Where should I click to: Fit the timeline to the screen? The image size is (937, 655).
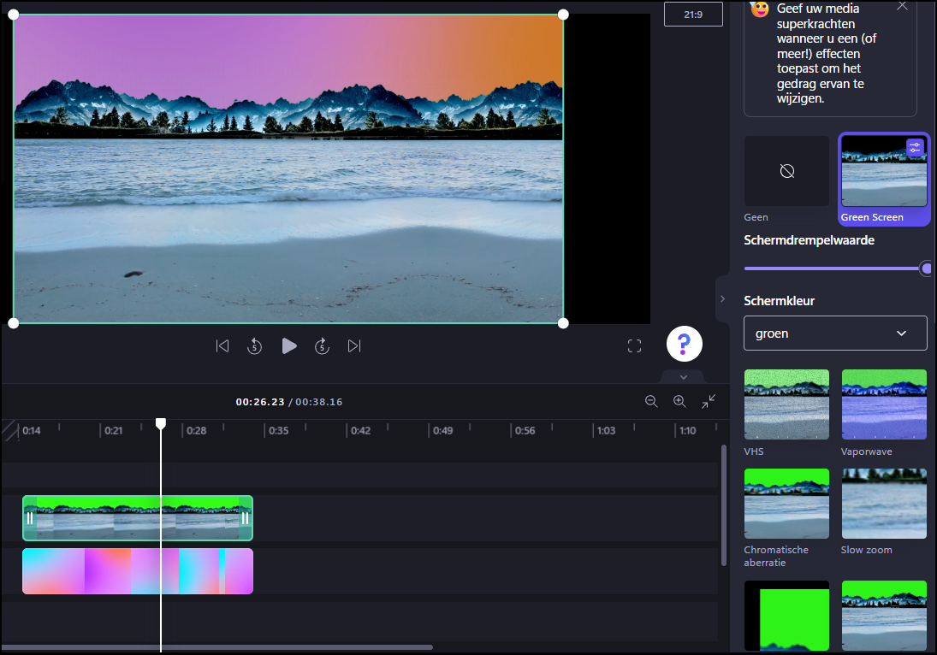pos(709,401)
